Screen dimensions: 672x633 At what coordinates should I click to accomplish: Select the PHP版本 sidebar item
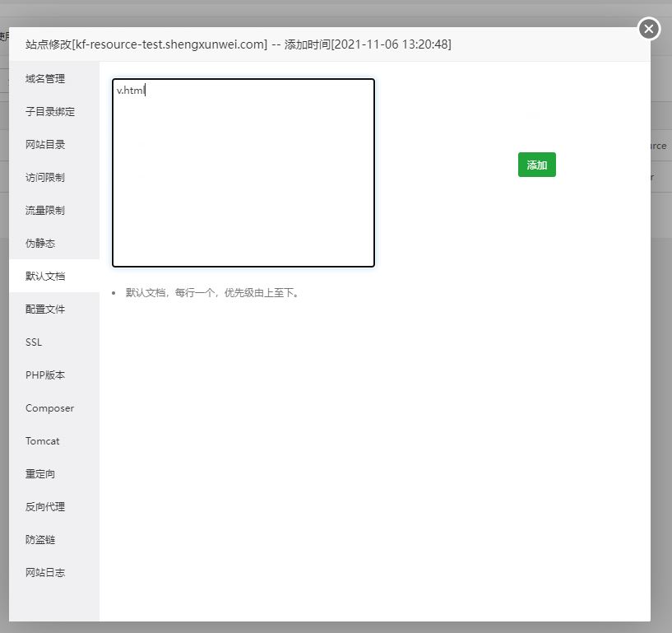[x=45, y=375]
